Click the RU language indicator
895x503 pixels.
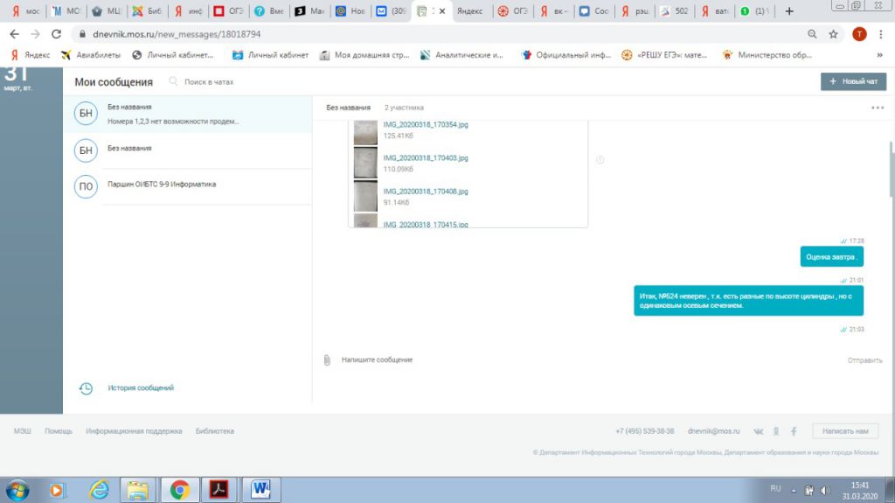775,488
